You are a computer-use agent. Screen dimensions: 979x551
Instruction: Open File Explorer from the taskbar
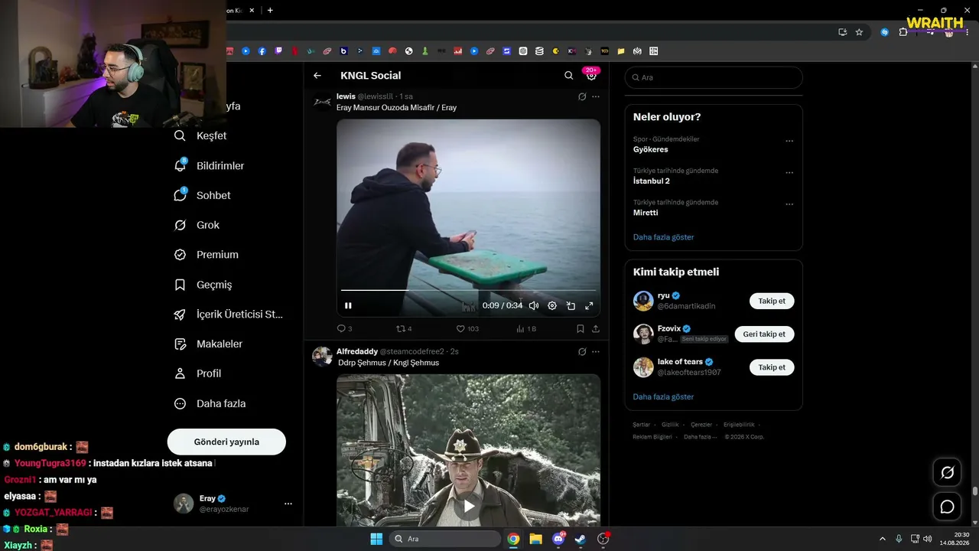(x=535, y=539)
